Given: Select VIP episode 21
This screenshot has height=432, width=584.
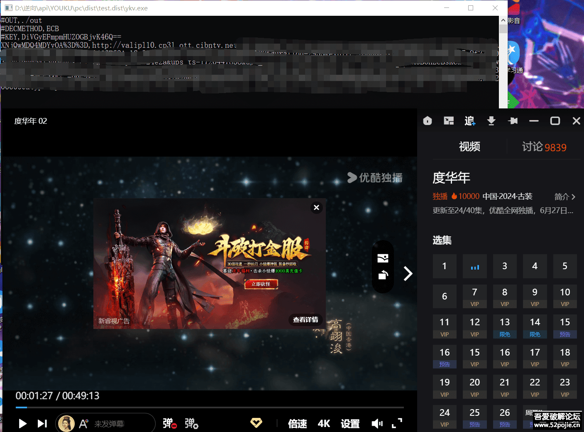Looking at the screenshot, I should pos(505,387).
